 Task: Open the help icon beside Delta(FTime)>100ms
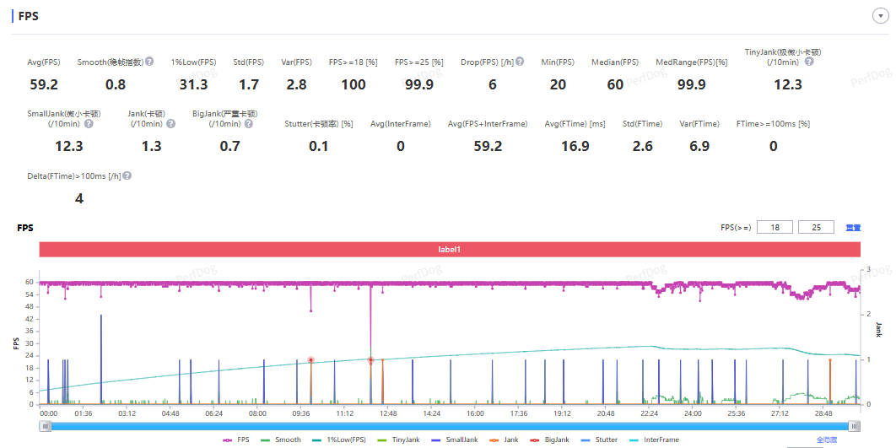pos(127,176)
